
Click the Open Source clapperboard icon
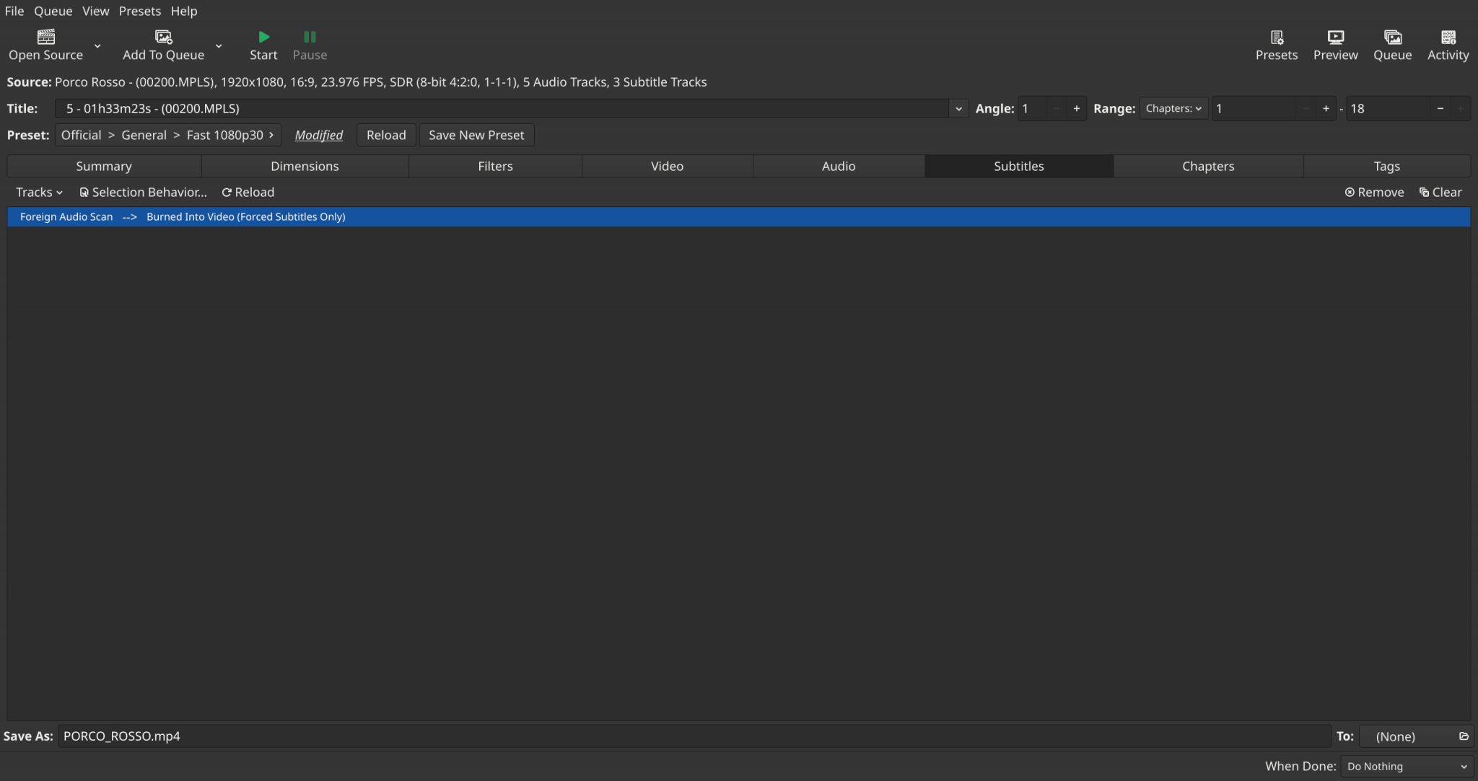point(45,37)
